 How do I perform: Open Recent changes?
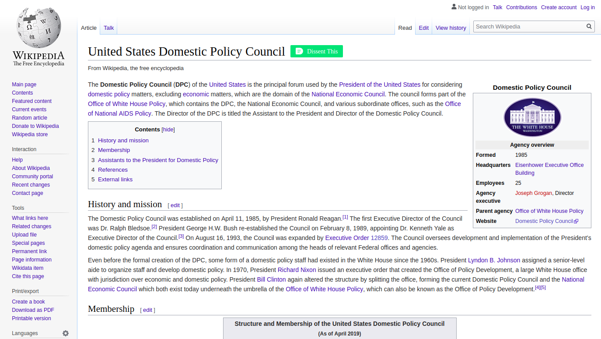pos(31,185)
